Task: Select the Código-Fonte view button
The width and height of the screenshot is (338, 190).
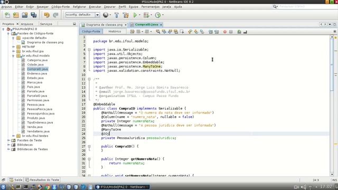Action: tap(91, 32)
